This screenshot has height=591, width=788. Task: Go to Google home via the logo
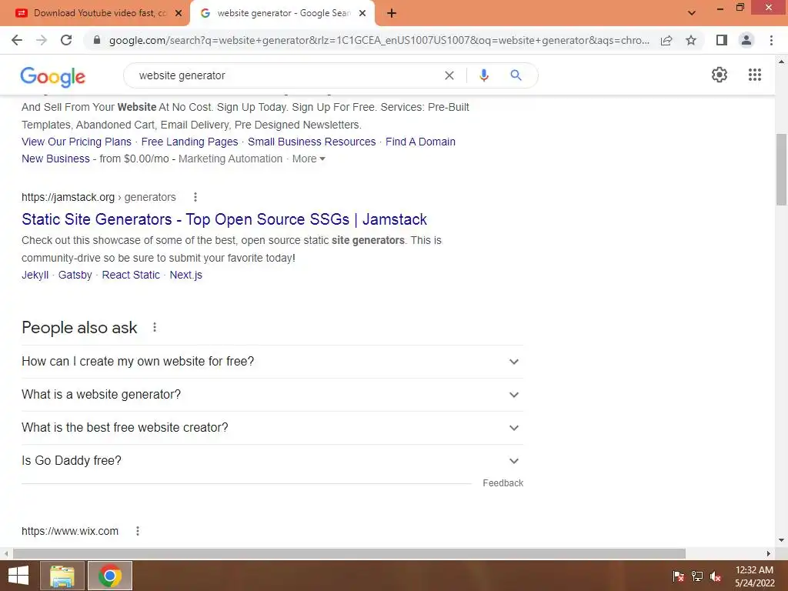(53, 76)
